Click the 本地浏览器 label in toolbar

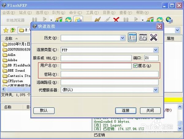coord(15,20)
